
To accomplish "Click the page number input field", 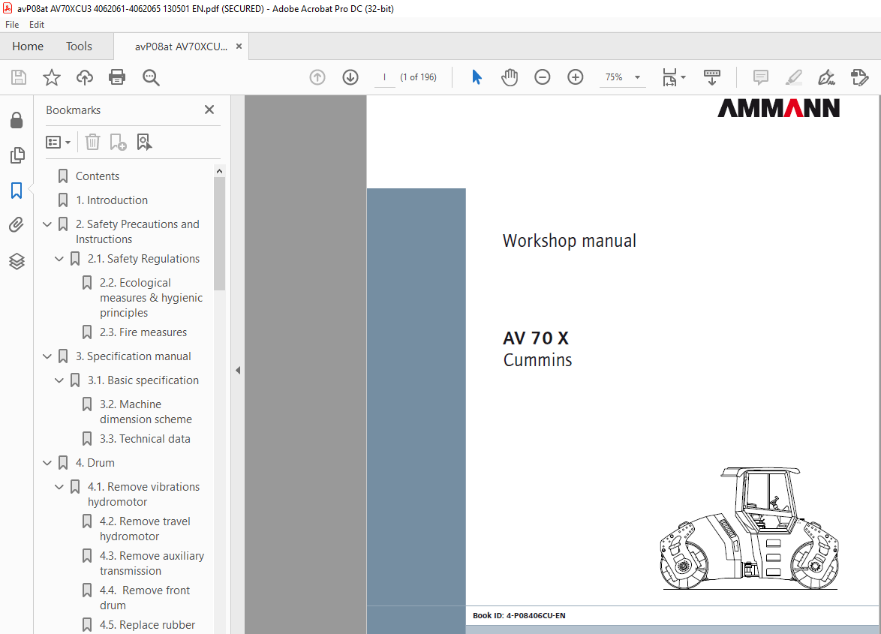I will tap(385, 77).
